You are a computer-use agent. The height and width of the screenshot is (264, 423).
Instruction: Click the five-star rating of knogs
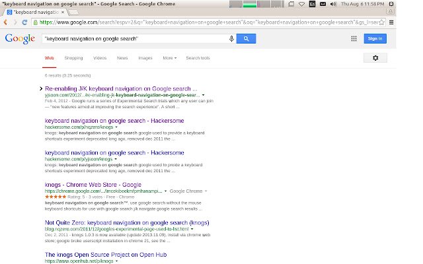point(56,197)
